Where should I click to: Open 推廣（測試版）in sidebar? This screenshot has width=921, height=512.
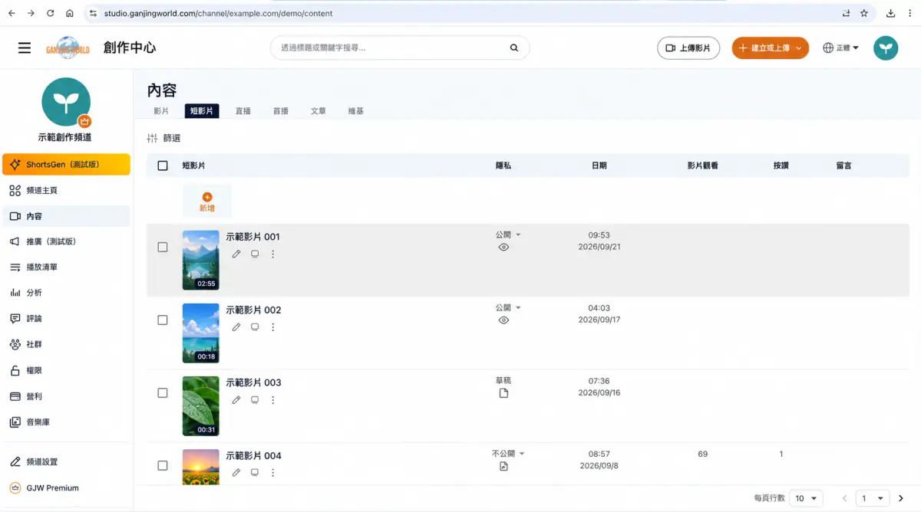[x=66, y=241]
